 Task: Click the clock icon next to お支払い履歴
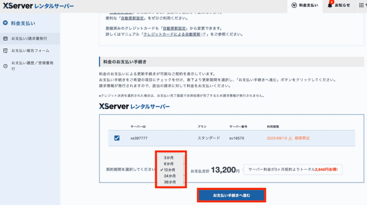5,66
